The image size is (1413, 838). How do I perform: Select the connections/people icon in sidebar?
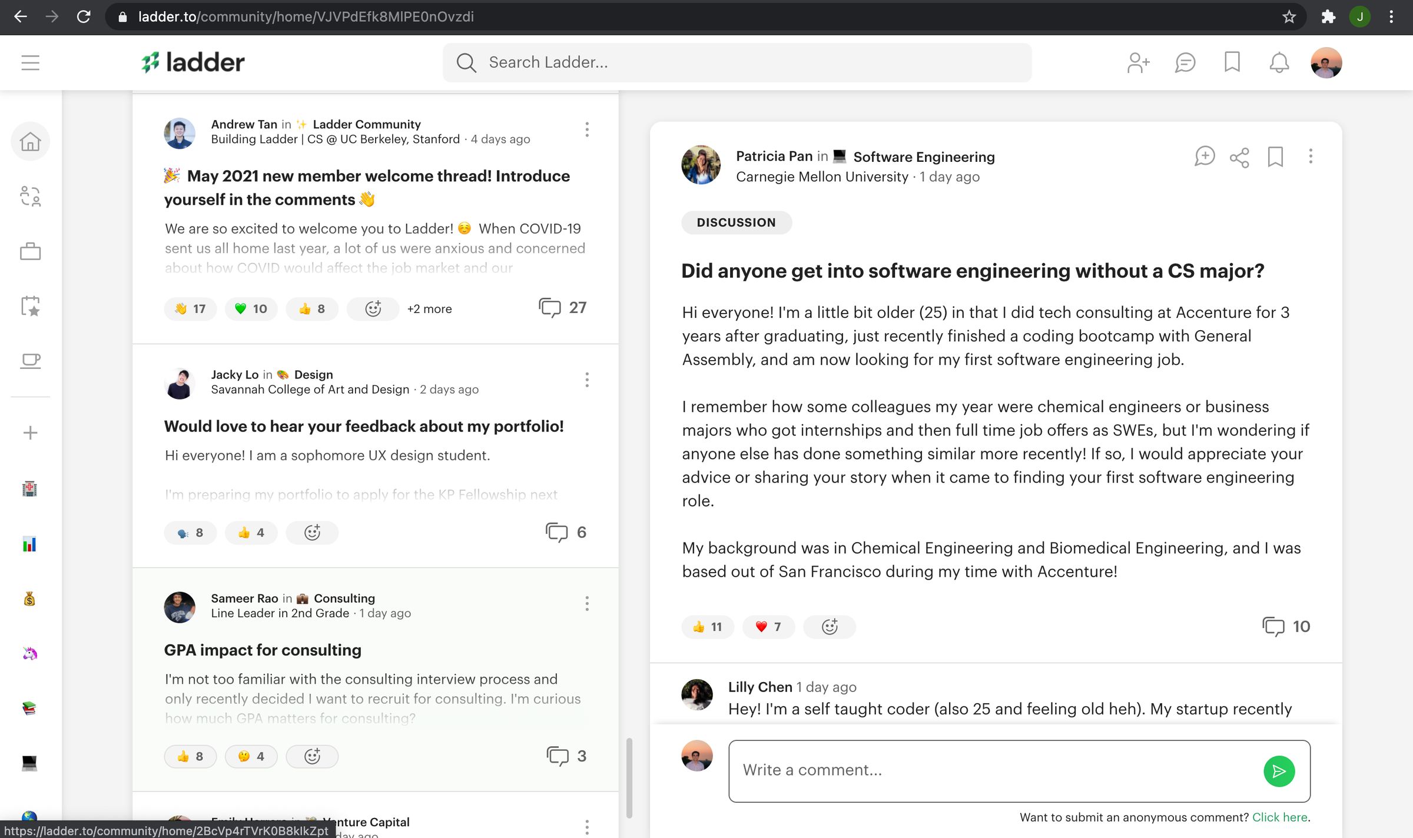pos(30,197)
